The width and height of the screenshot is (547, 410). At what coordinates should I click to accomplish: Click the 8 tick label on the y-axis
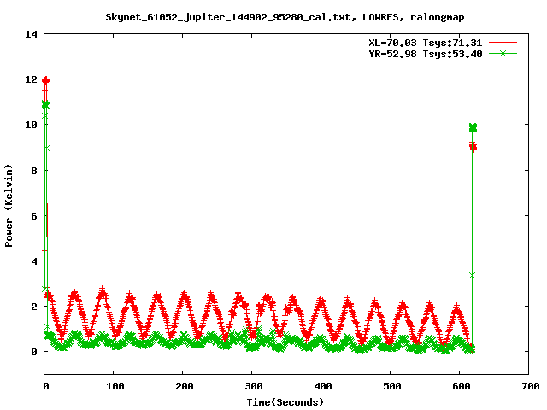coord(35,170)
